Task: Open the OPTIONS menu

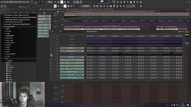Action: coord(20,2)
